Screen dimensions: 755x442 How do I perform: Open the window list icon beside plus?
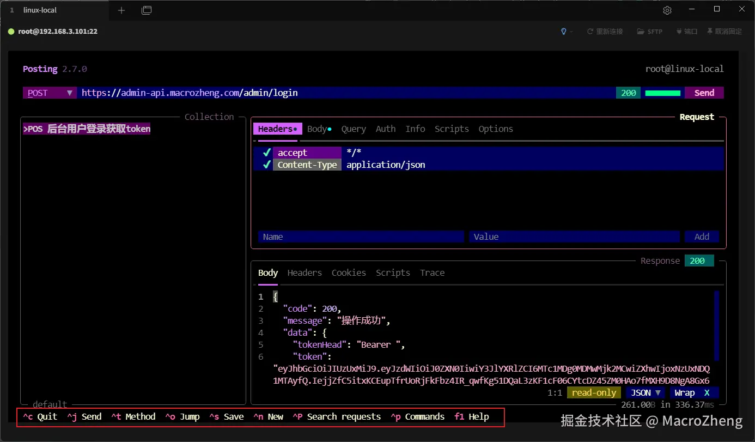[146, 10]
